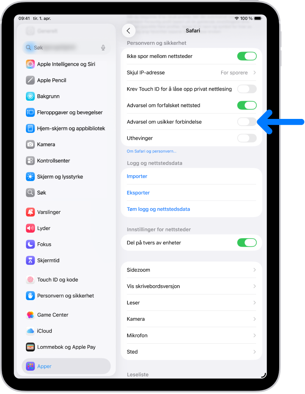305x394 pixels.
Task: Expand the Sidezoom settings row
Action: tap(192, 270)
